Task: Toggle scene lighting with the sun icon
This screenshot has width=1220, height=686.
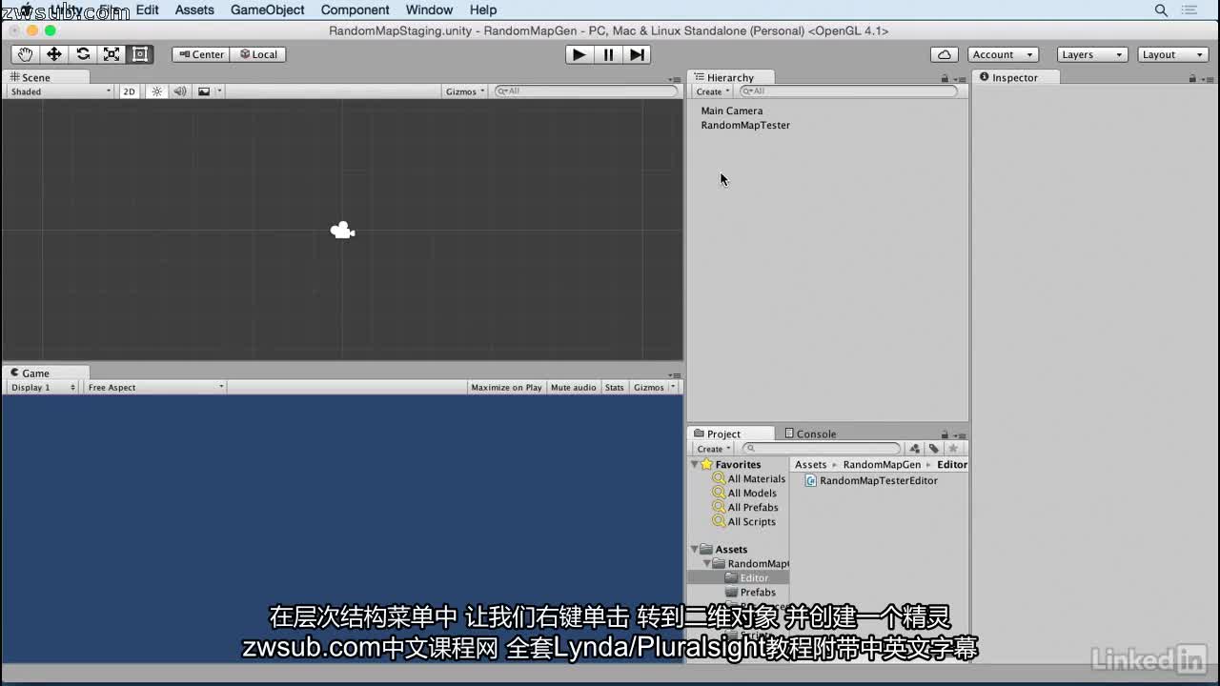Action: point(155,91)
